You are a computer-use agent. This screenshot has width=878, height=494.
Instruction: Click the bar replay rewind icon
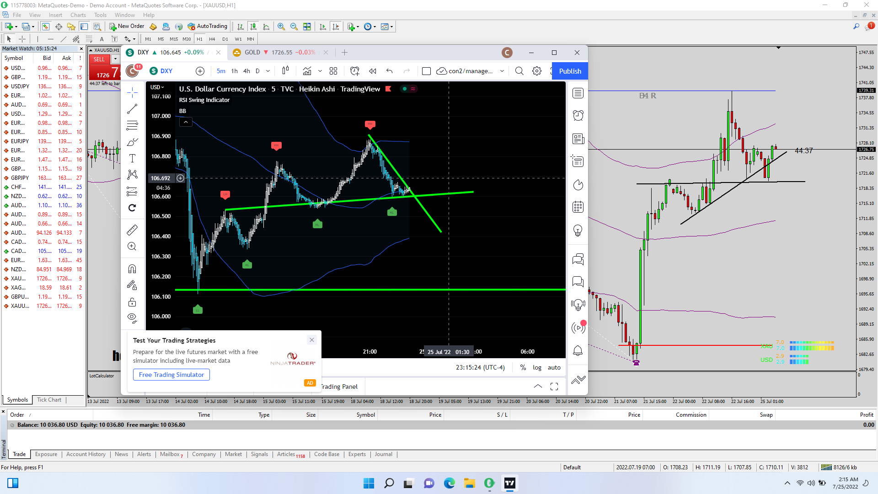pyautogui.click(x=373, y=71)
